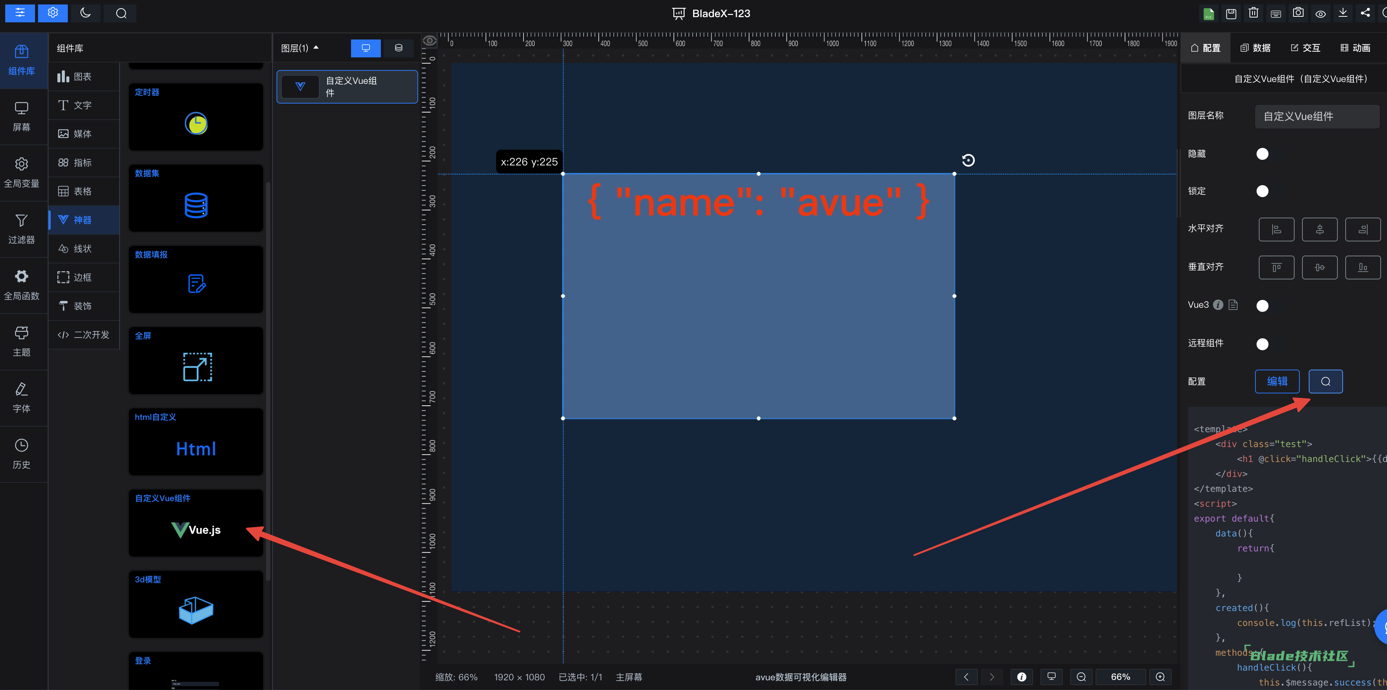
Task: Click the zoom in magnifier icon
Action: click(1160, 677)
